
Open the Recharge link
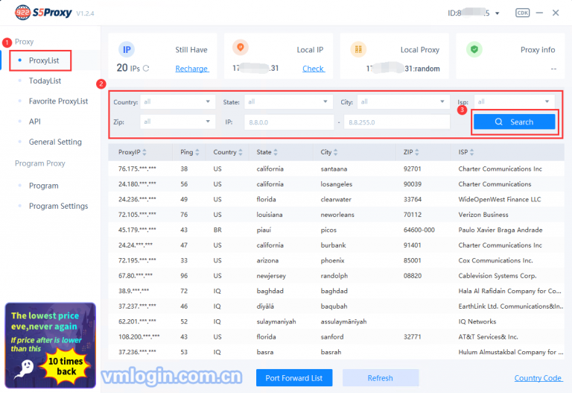[x=191, y=69]
